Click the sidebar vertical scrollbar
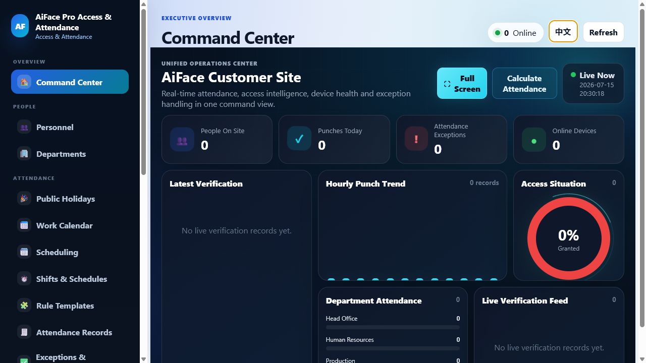The width and height of the screenshot is (646, 363). (143, 91)
